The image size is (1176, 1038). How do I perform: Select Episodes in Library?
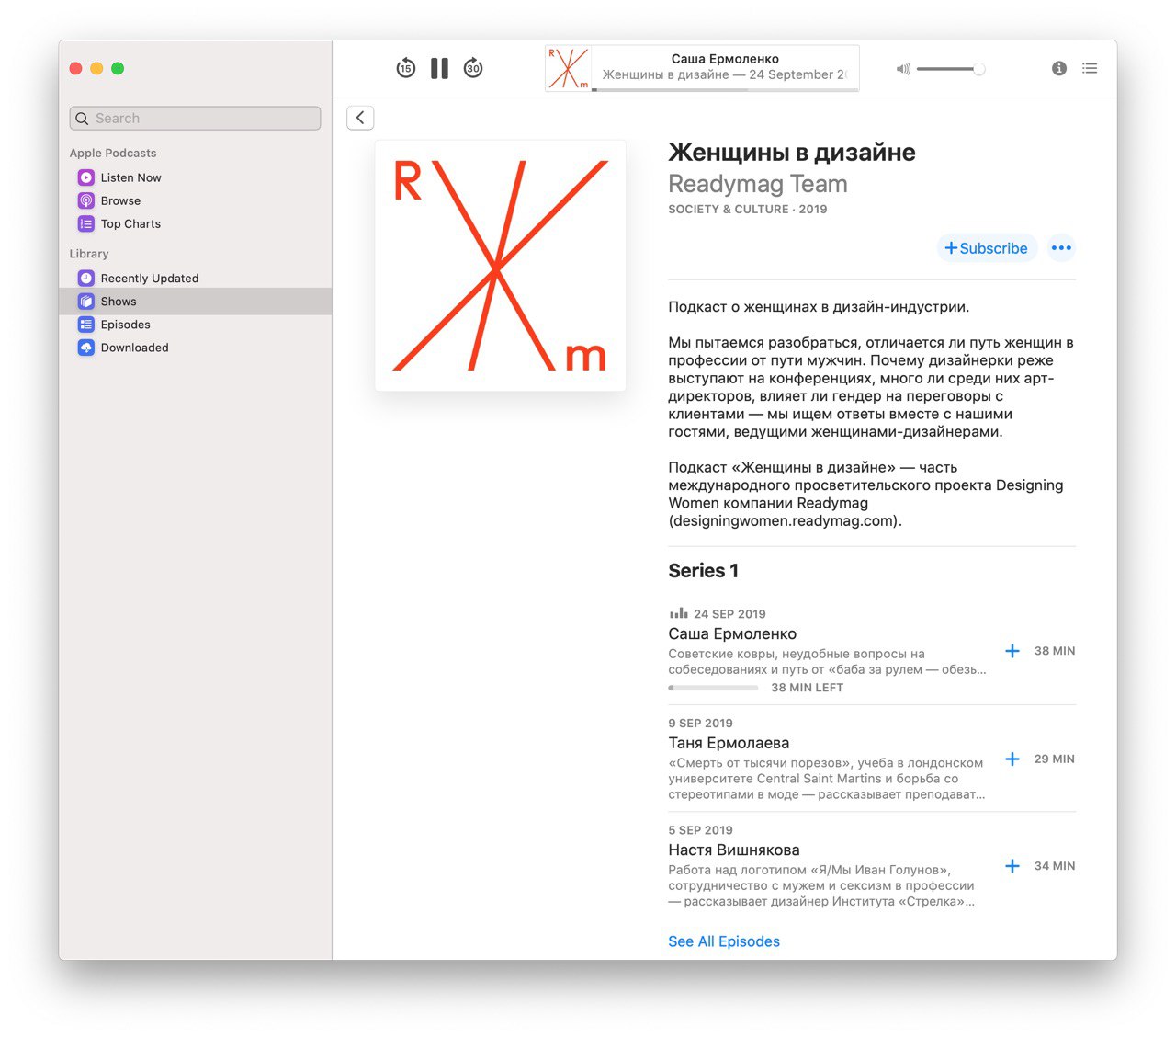(195, 325)
